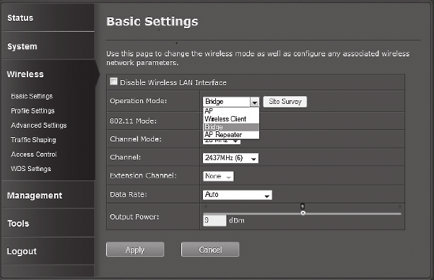The height and width of the screenshot is (280, 434).
Task: Click the Operation Mode label text
Action: (x=139, y=101)
